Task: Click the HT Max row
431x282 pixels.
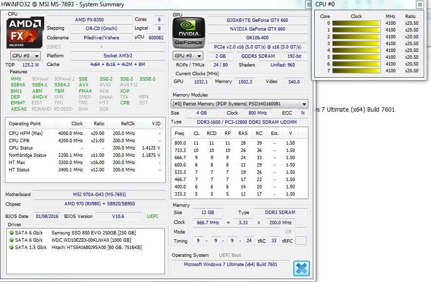Action: coord(85,163)
